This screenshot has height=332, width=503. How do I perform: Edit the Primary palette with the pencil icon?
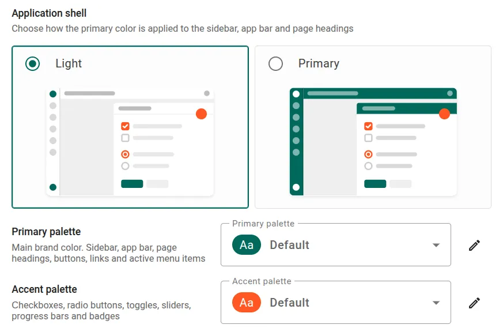click(x=474, y=245)
